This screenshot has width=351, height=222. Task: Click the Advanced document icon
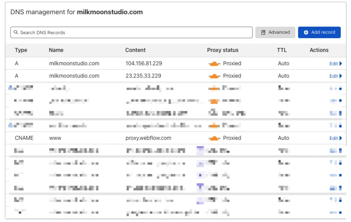click(263, 32)
